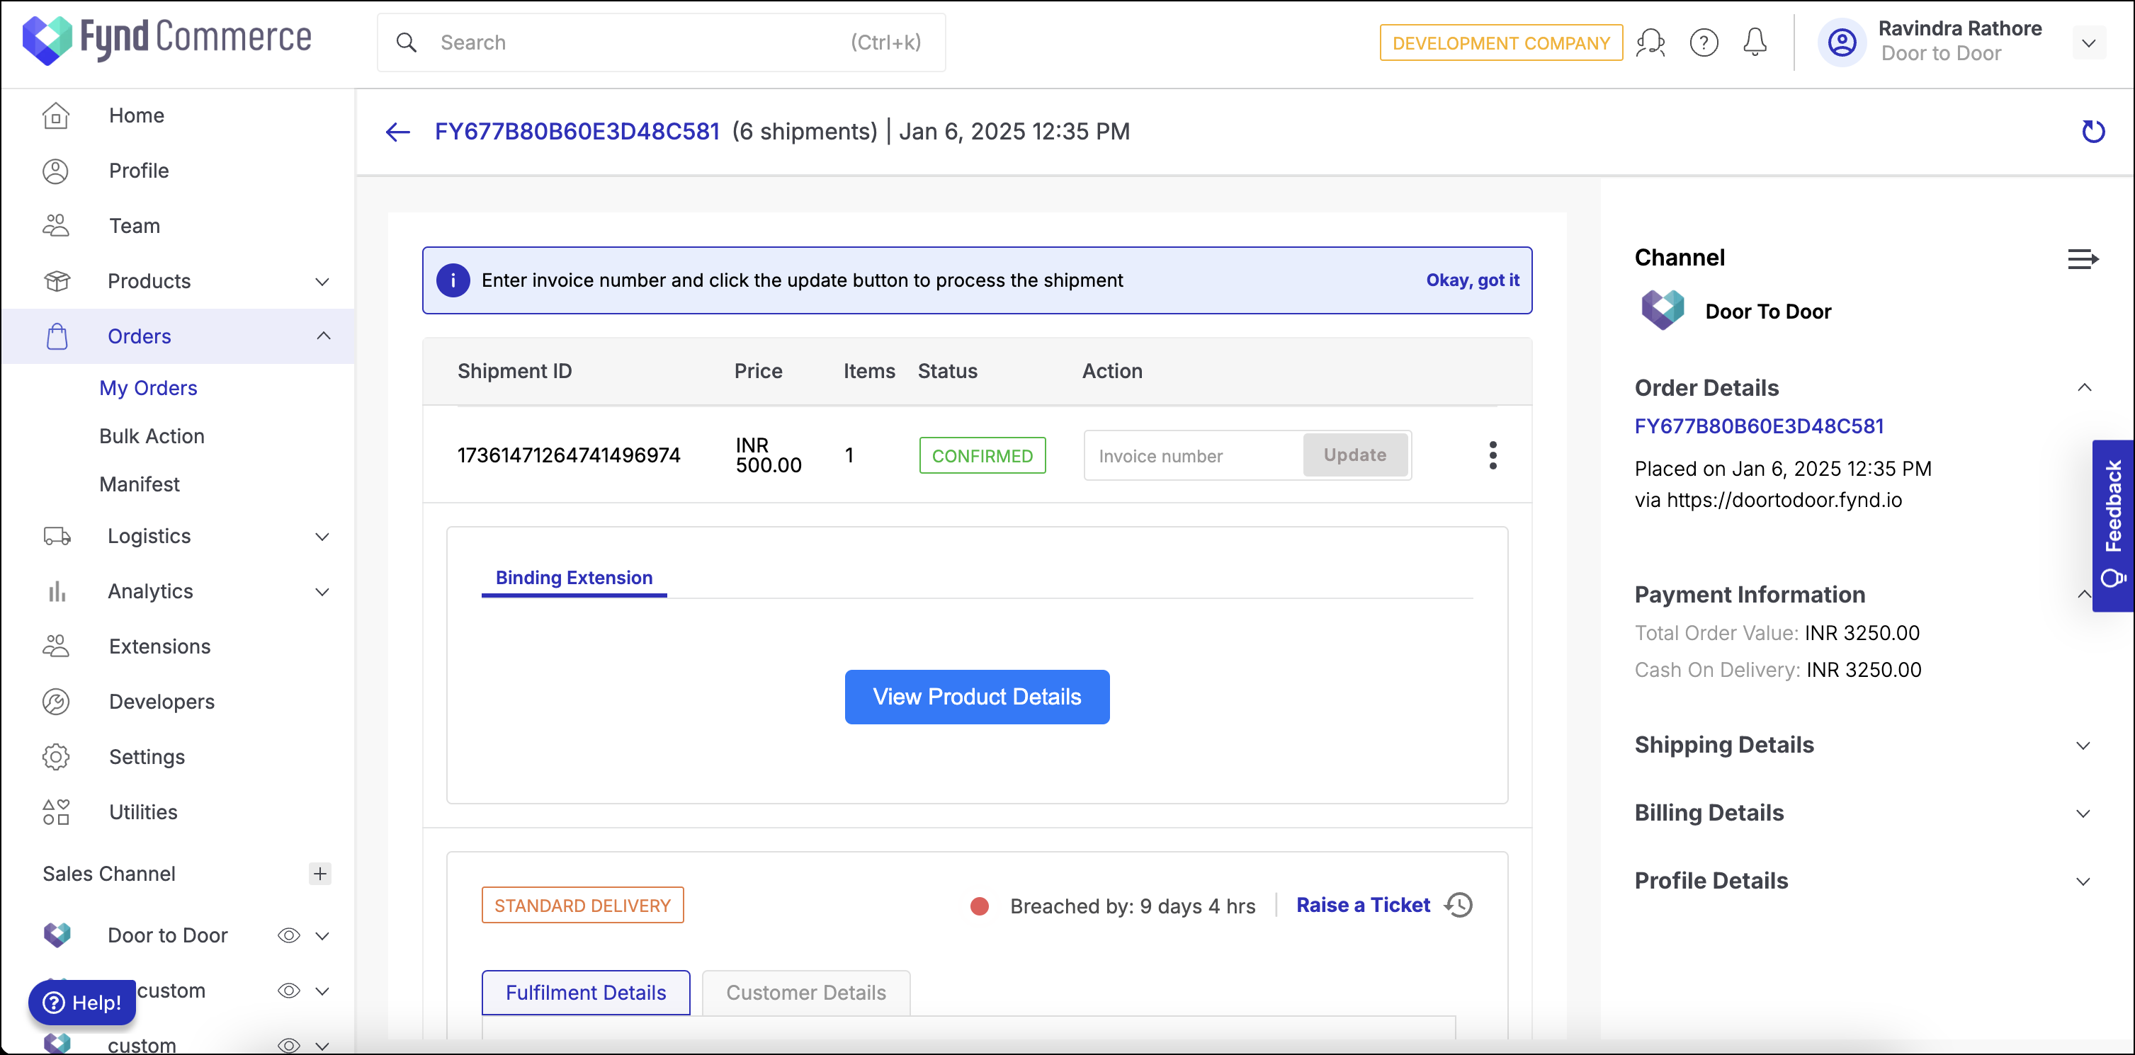Open the account dropdown chevron
This screenshot has height=1055, width=2135.
(2088, 43)
